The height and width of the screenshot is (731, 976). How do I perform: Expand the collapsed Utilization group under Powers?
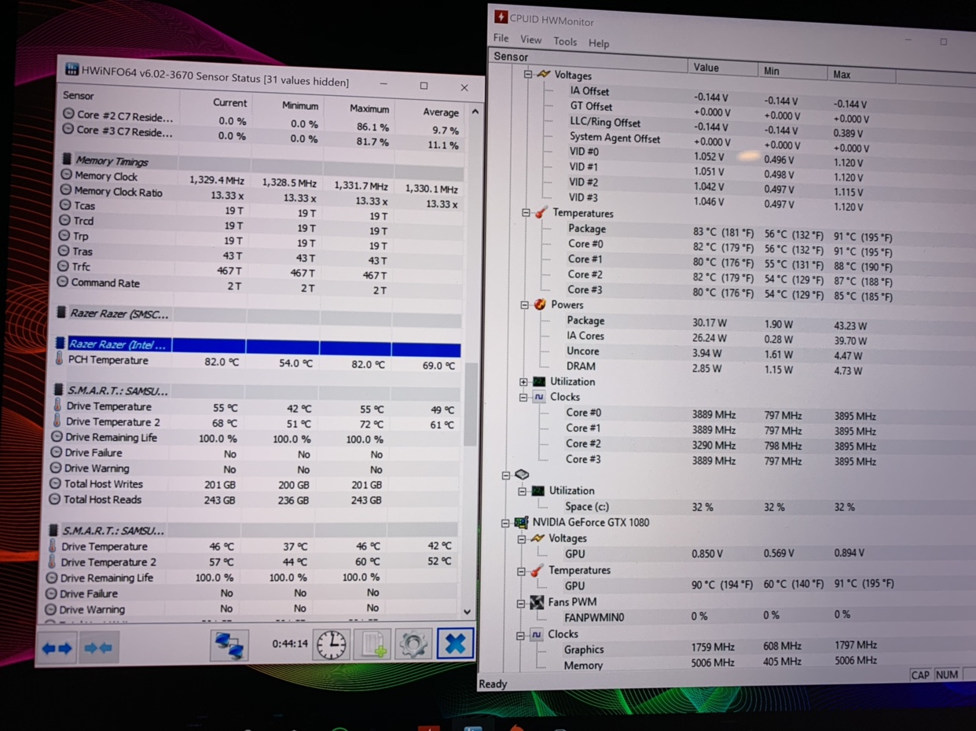tap(523, 382)
